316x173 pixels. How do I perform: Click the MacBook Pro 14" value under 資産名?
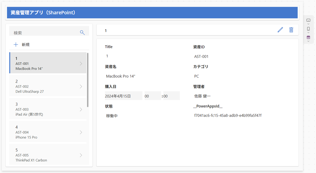tap(120, 76)
